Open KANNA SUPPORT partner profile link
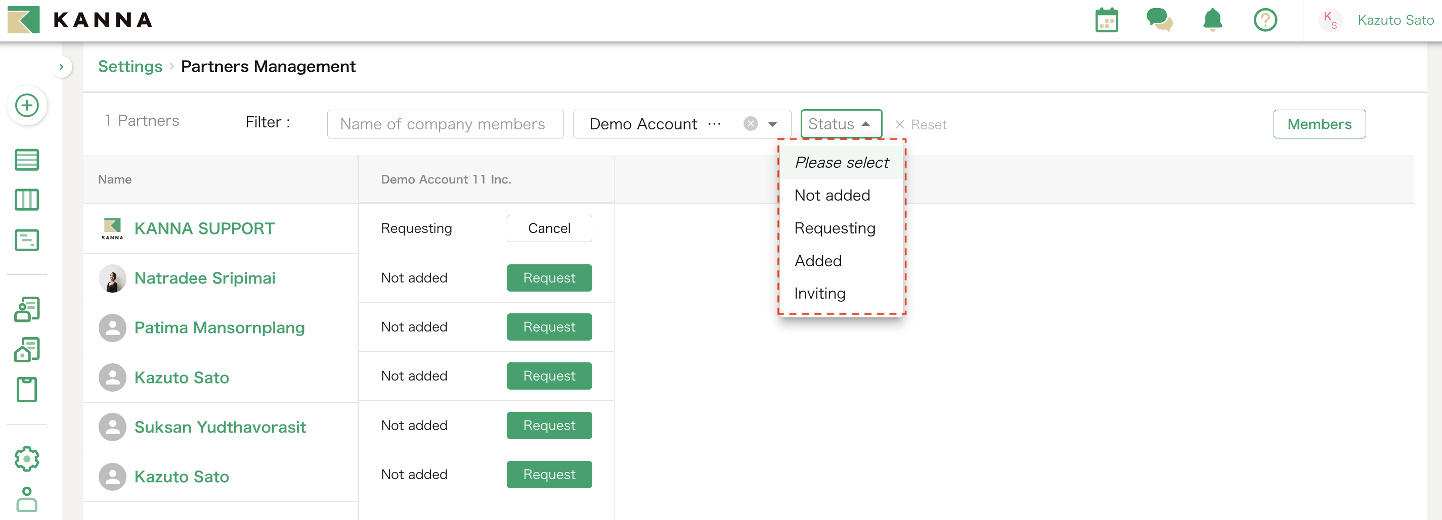This screenshot has height=520, width=1442. coord(204,228)
